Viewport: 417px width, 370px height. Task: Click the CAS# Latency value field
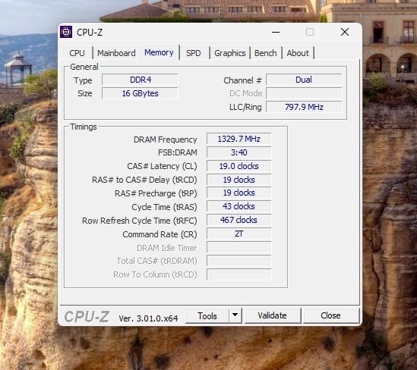(x=239, y=166)
